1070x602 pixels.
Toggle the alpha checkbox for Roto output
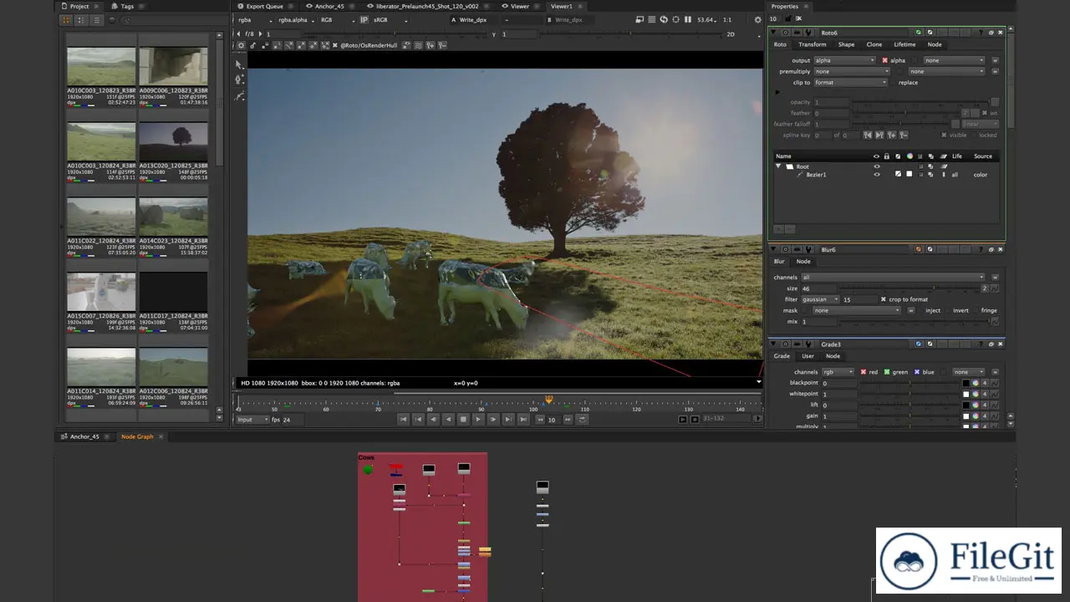coord(885,60)
